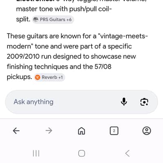Click the small PRS Guitars logo
This screenshot has height=163, width=163.
tap(35, 20)
